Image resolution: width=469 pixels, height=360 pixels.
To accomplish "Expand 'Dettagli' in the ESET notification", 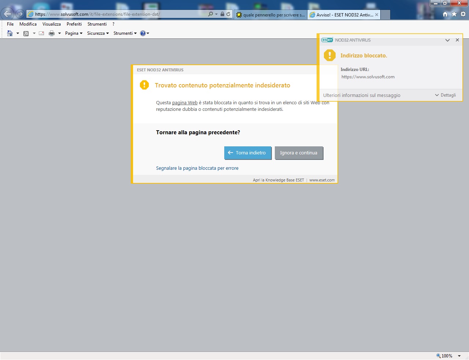I will pyautogui.click(x=445, y=95).
